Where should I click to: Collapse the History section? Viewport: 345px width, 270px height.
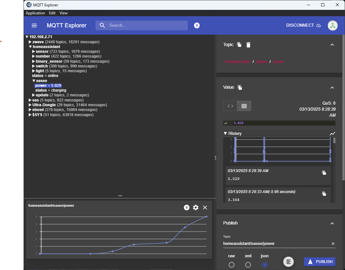pyautogui.click(x=225, y=134)
